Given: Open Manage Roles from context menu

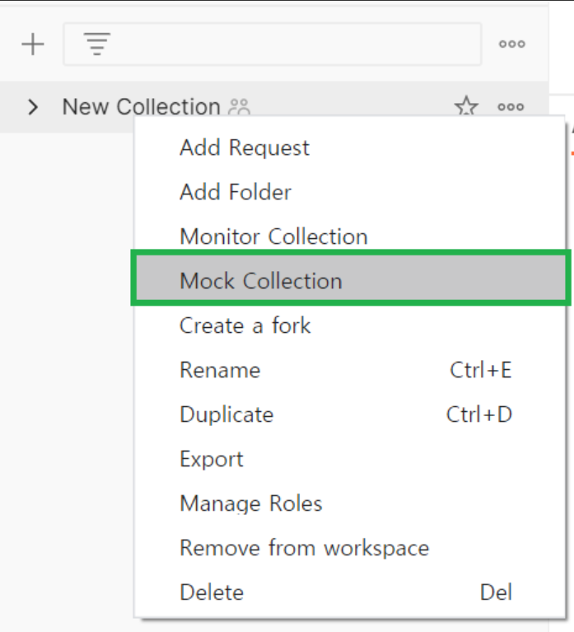Looking at the screenshot, I should (350, 503).
